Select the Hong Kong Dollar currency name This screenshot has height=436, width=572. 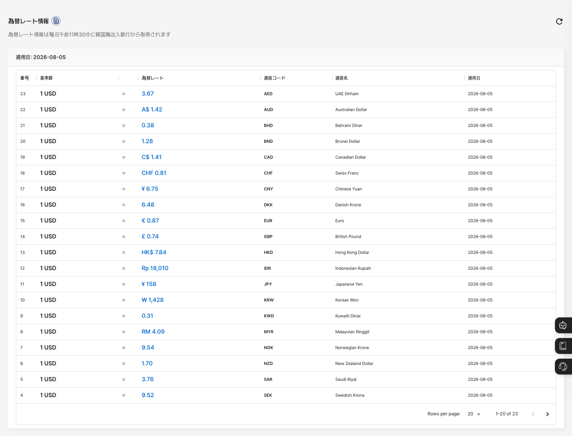click(352, 253)
